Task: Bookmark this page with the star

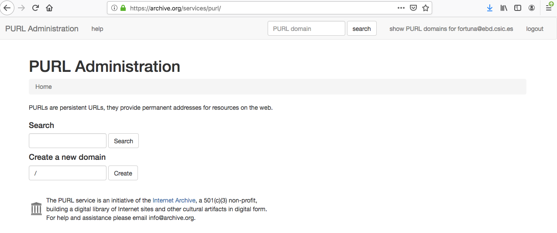Action: pos(426,8)
